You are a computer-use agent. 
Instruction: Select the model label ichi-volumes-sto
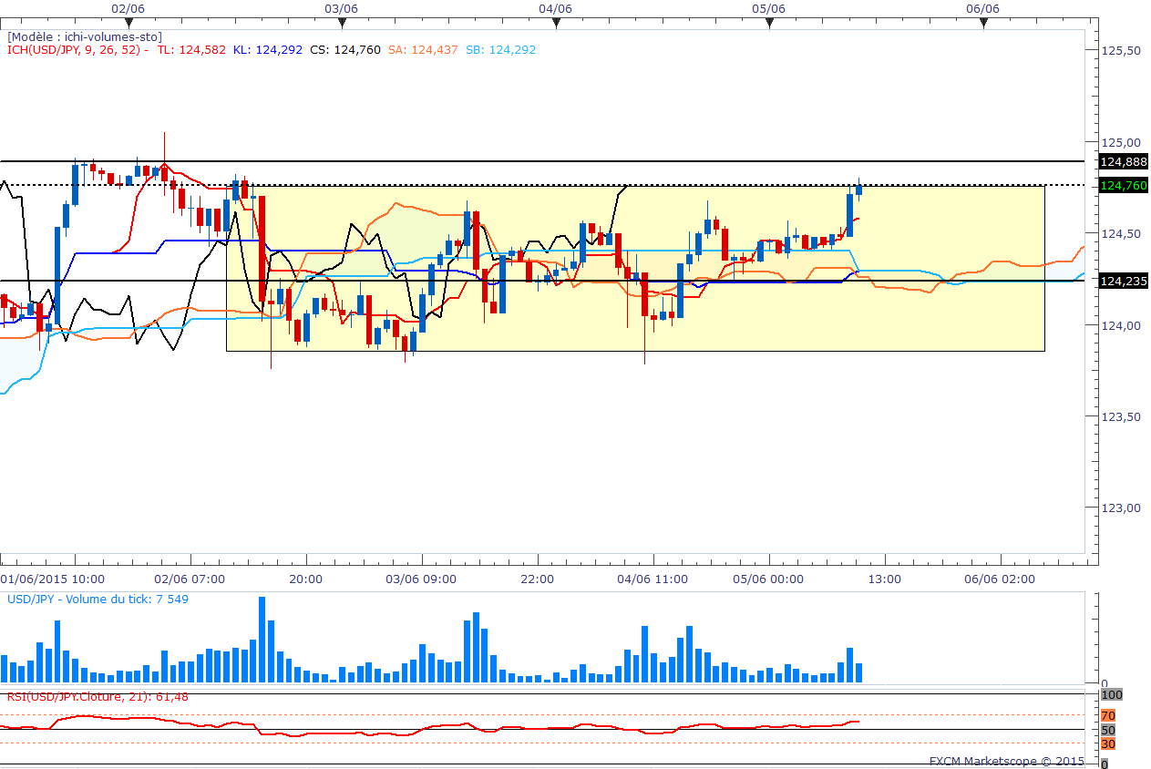[x=85, y=36]
